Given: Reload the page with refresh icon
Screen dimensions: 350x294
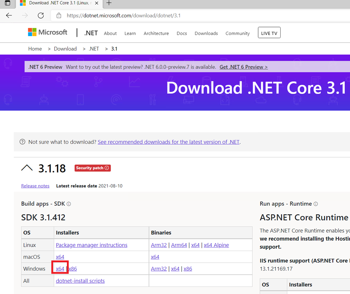Looking at the screenshot, I should point(41,16).
